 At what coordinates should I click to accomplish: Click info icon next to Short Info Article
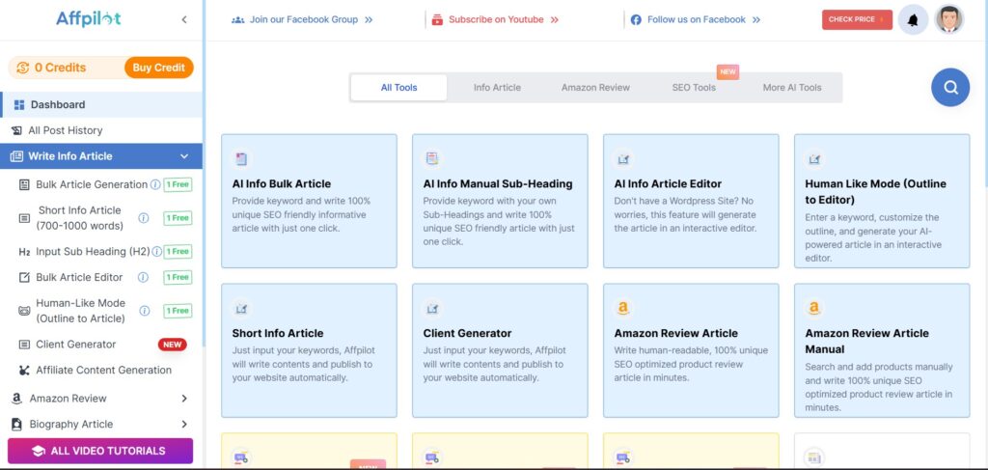click(x=144, y=217)
